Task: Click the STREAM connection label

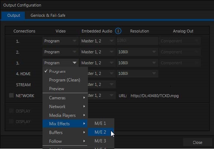Action: point(23,85)
